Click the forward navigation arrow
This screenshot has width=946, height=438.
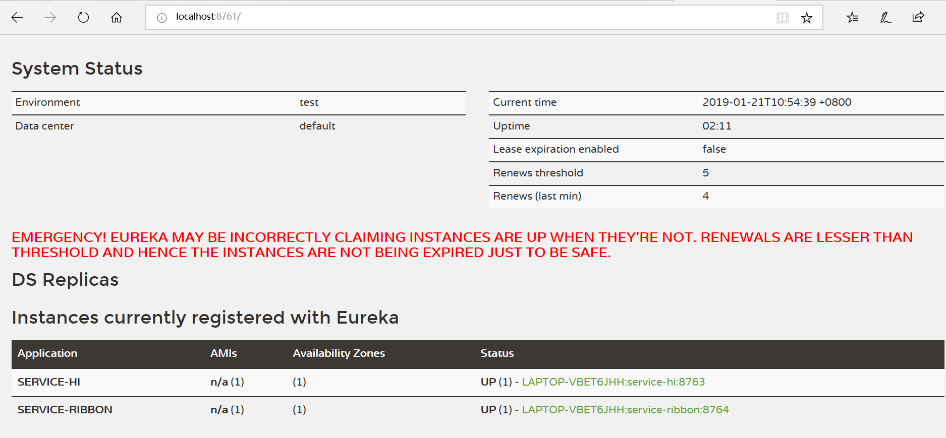click(50, 18)
